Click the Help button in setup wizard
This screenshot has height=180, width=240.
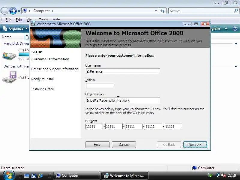pos(97,145)
